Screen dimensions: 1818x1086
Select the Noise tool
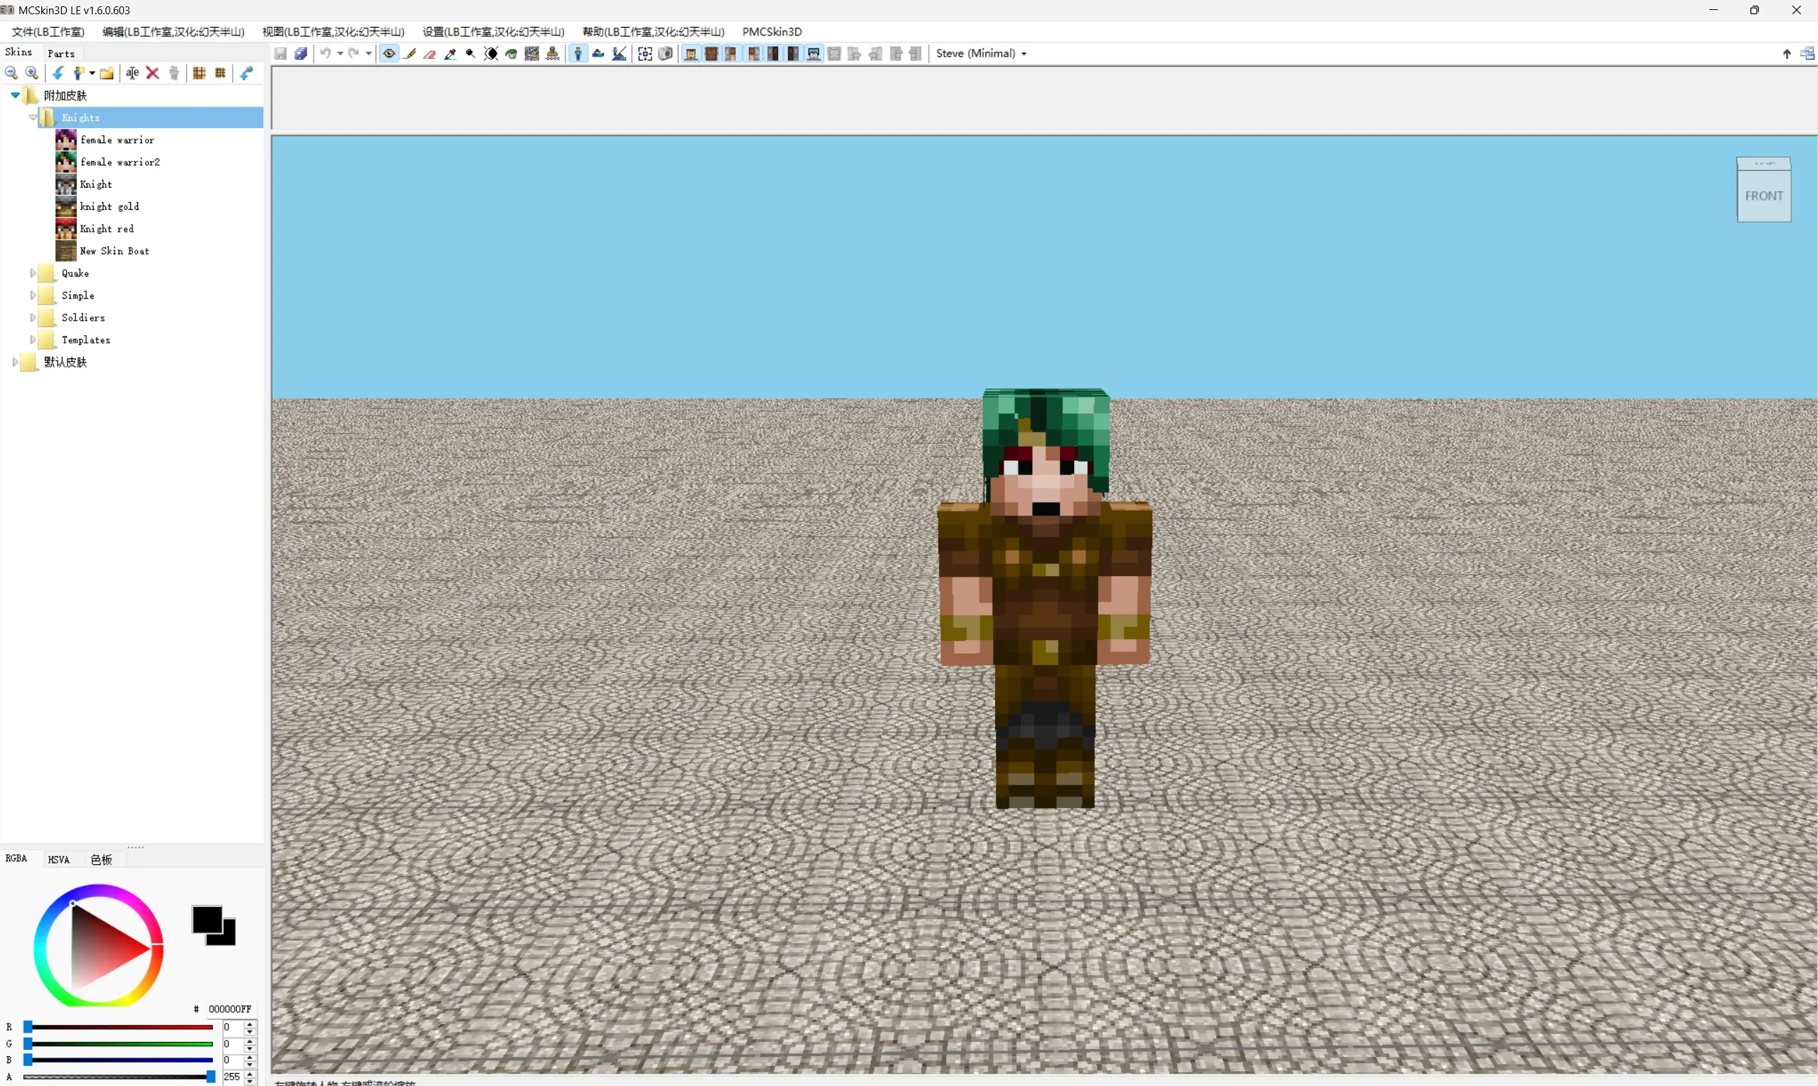tap(532, 53)
